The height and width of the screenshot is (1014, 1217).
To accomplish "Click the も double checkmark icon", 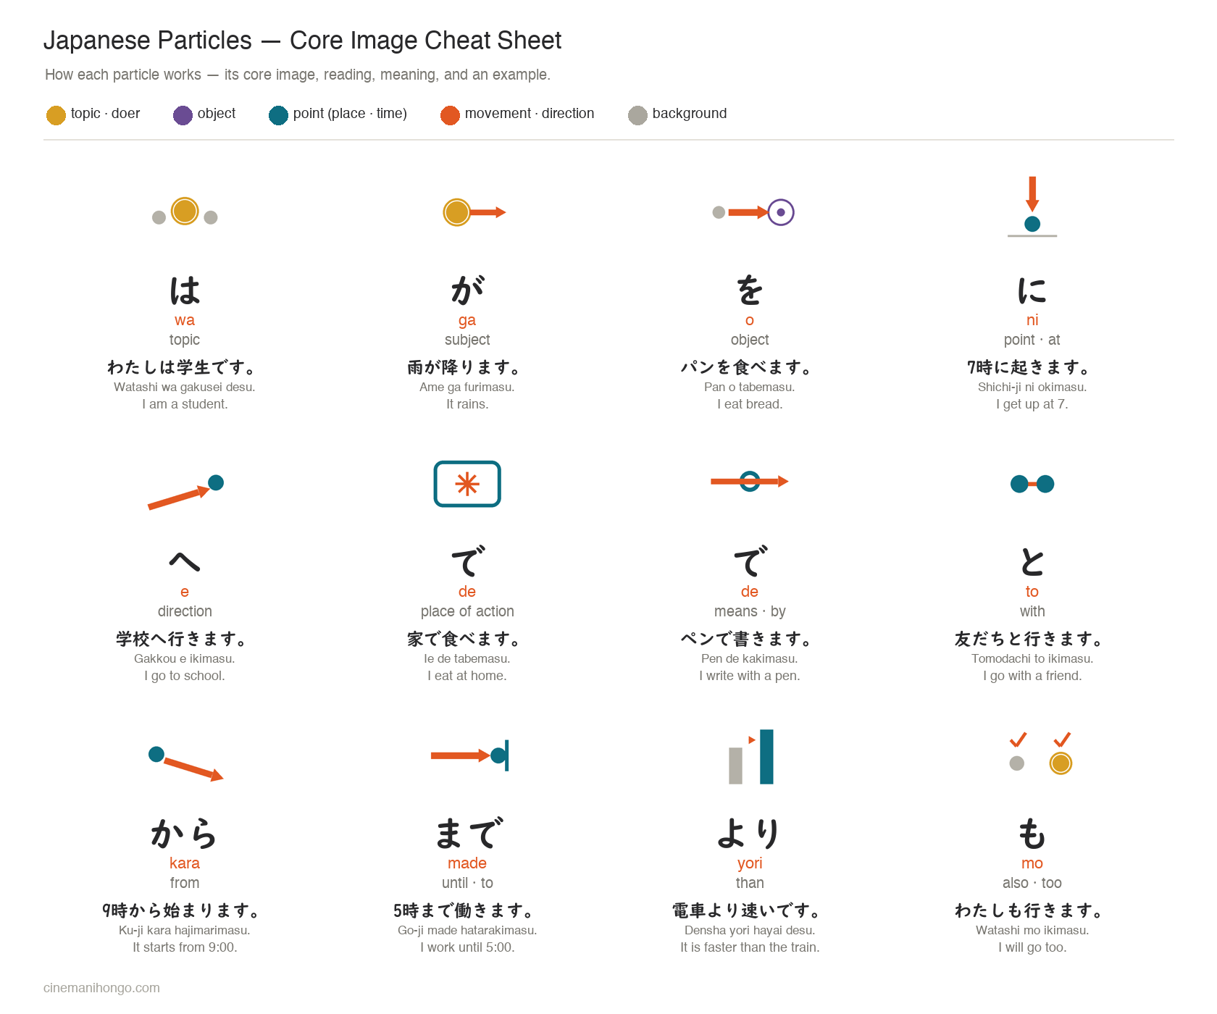I will point(1040,753).
